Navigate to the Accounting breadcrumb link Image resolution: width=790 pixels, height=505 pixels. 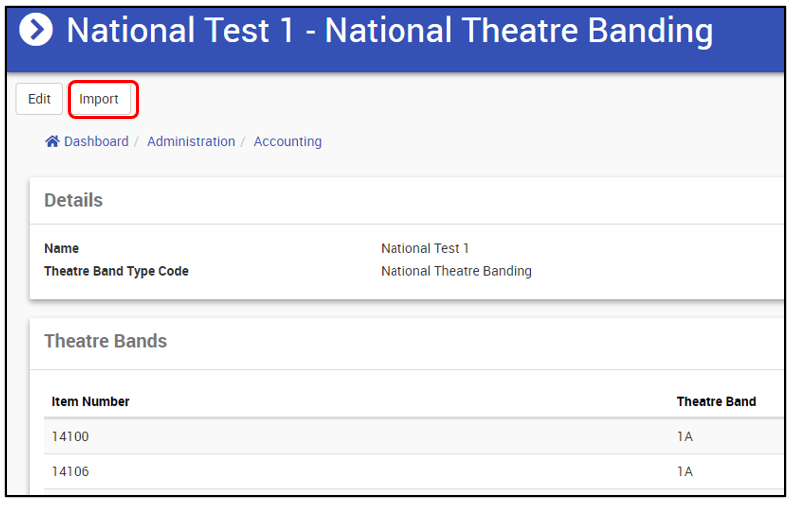pos(288,142)
